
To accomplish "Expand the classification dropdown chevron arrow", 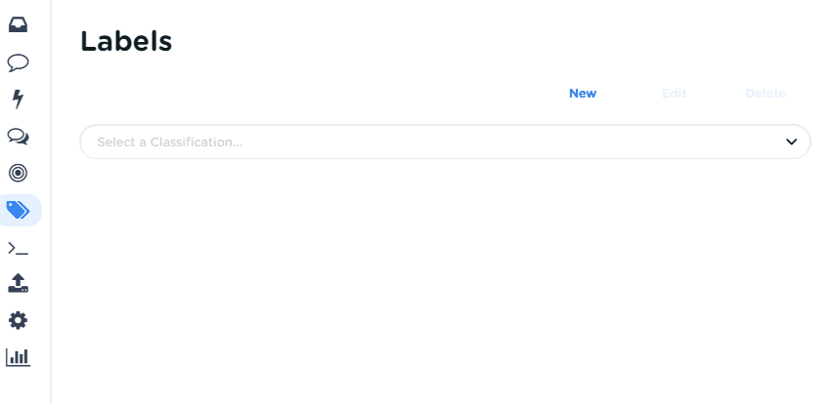I will (792, 141).
